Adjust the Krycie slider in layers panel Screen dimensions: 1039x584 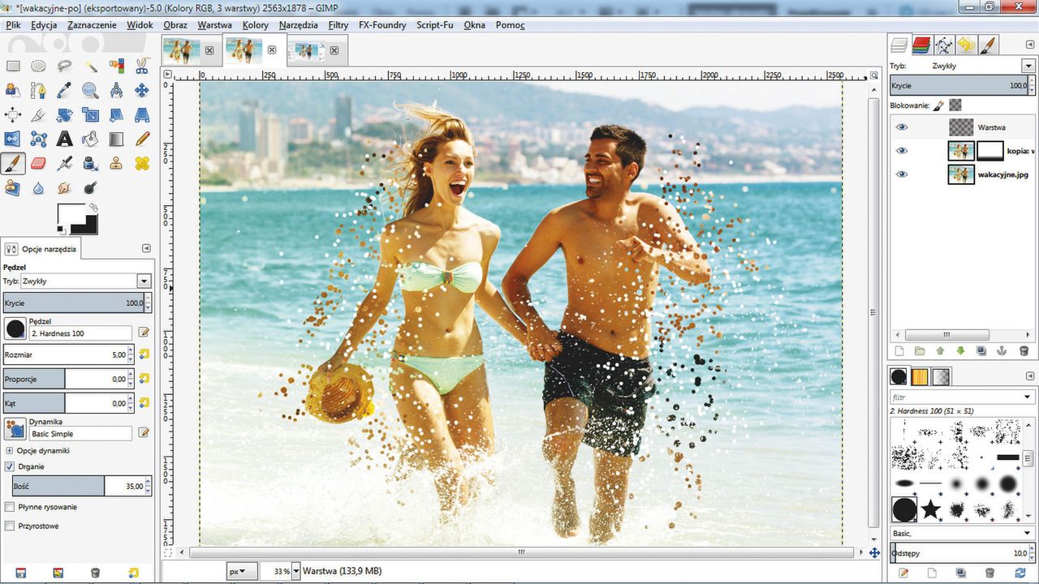coord(958,85)
